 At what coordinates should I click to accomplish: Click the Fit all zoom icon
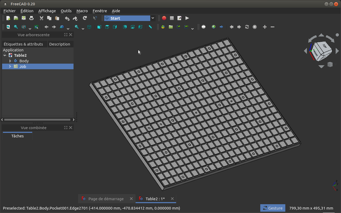(x=8, y=27)
